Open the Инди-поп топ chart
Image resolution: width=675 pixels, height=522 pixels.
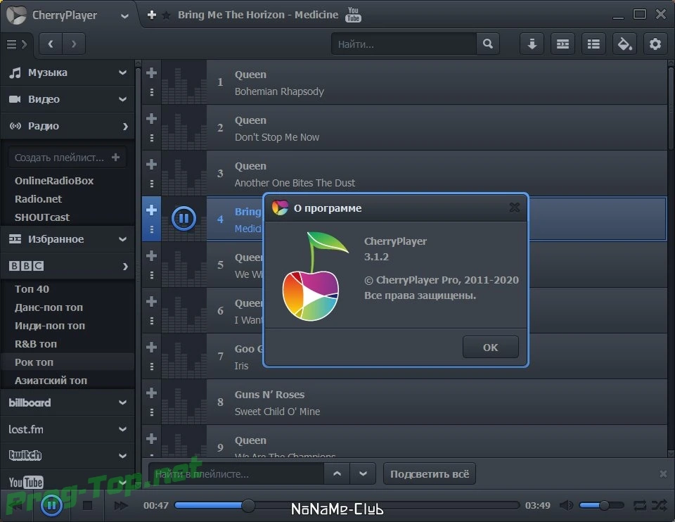[x=50, y=326]
